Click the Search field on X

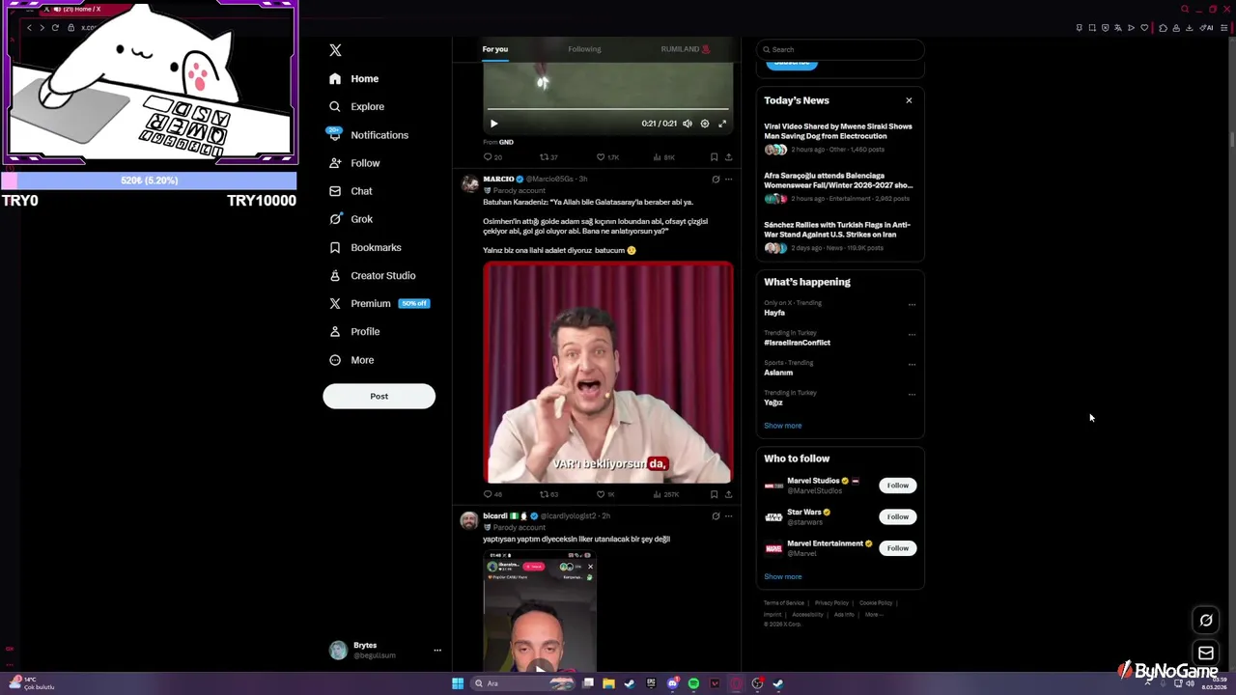tap(840, 49)
